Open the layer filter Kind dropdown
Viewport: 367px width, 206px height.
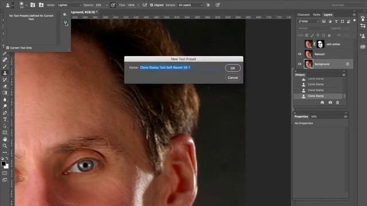pyautogui.click(x=309, y=21)
